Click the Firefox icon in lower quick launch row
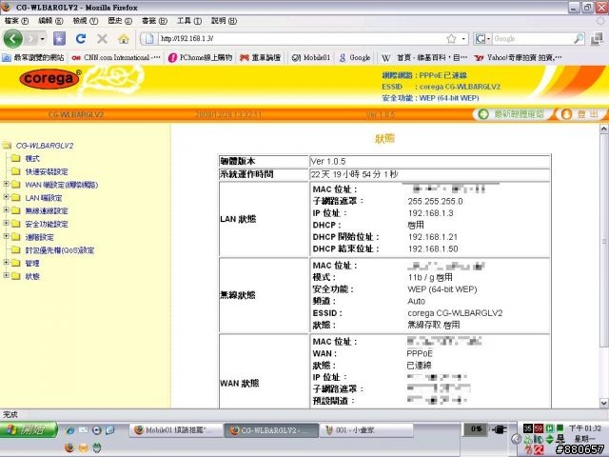The width and height of the screenshot is (609, 457). (69, 447)
